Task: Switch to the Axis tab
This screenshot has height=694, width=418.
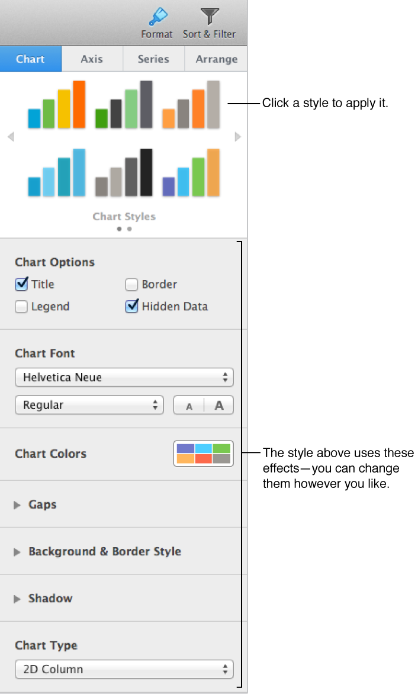Action: coord(92,59)
